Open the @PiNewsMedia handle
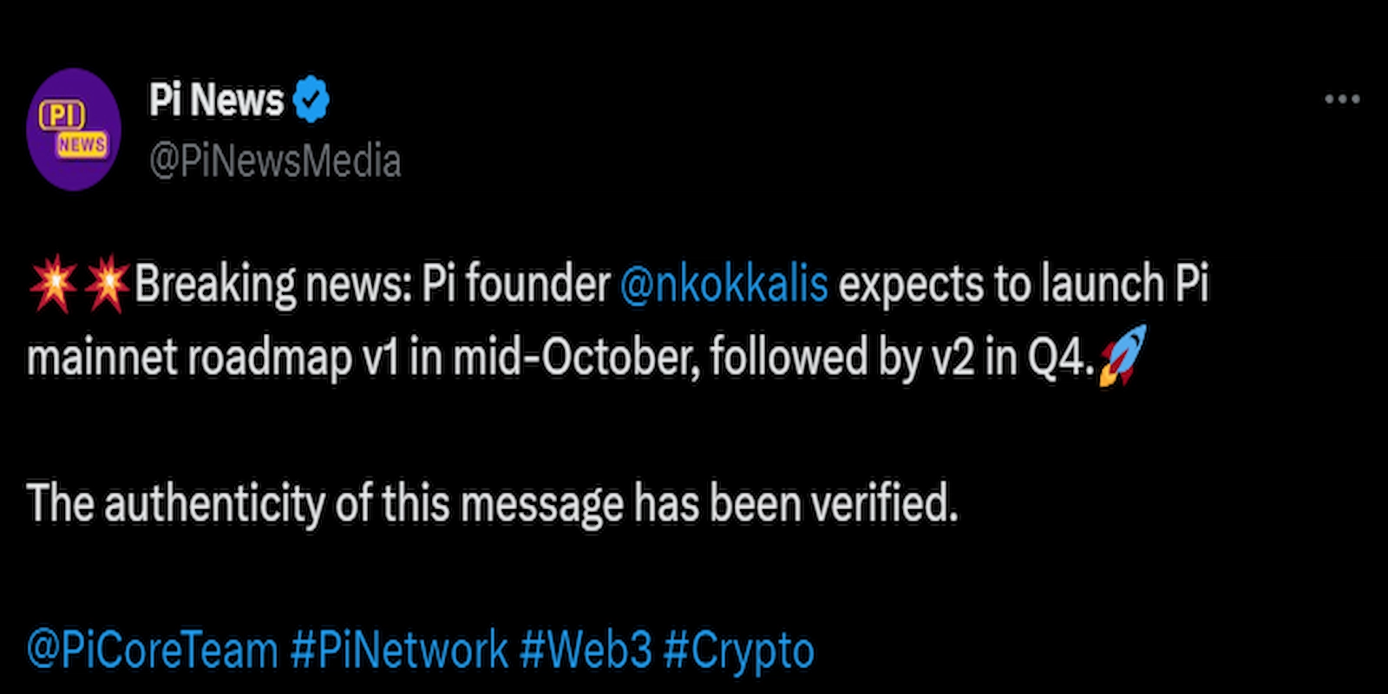This screenshot has height=694, width=1388. pyautogui.click(x=275, y=161)
